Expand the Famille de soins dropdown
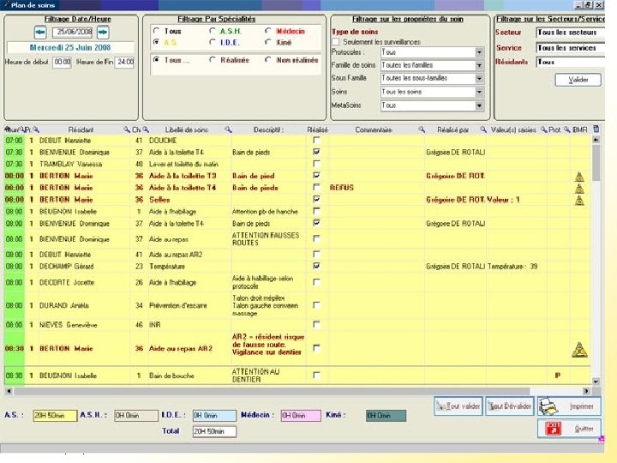617x463 pixels. [x=479, y=65]
